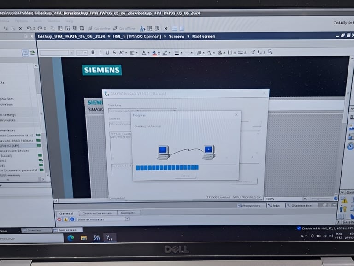Select the round gauge object in toolbox
This screenshot has height=266, width=354.
(350, 146)
